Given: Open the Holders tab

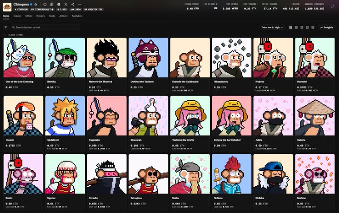Looking at the screenshot, I should click(x=41, y=16).
